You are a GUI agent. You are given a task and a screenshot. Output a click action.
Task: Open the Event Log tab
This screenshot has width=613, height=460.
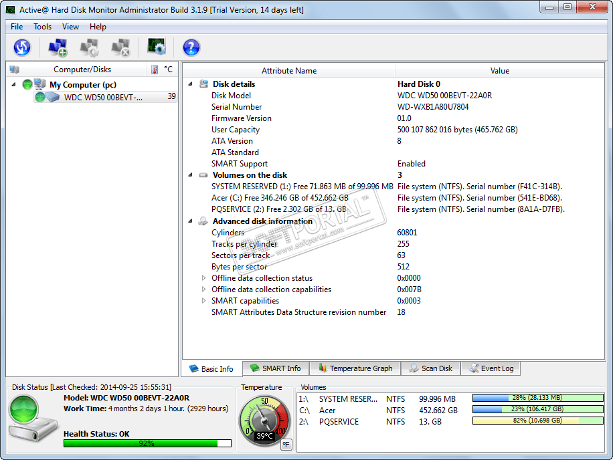(x=491, y=368)
